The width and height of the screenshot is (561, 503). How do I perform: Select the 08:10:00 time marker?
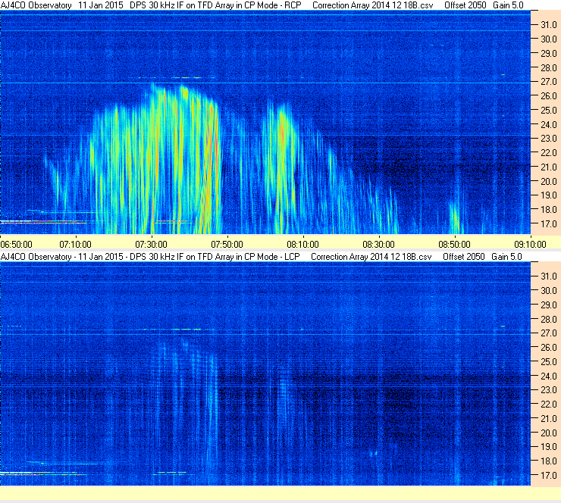click(x=302, y=243)
